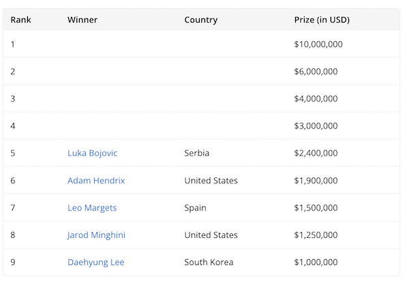Viewport: 409px width, 289px height.
Task: Select the $4,000,000 prize amount
Action: pos(316,99)
